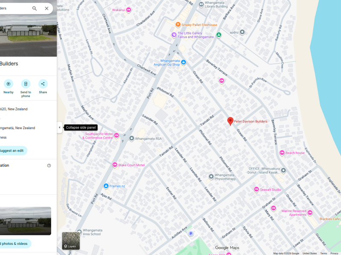Click the Send to phone icon
The height and width of the screenshot is (255, 341).
(x=26, y=84)
